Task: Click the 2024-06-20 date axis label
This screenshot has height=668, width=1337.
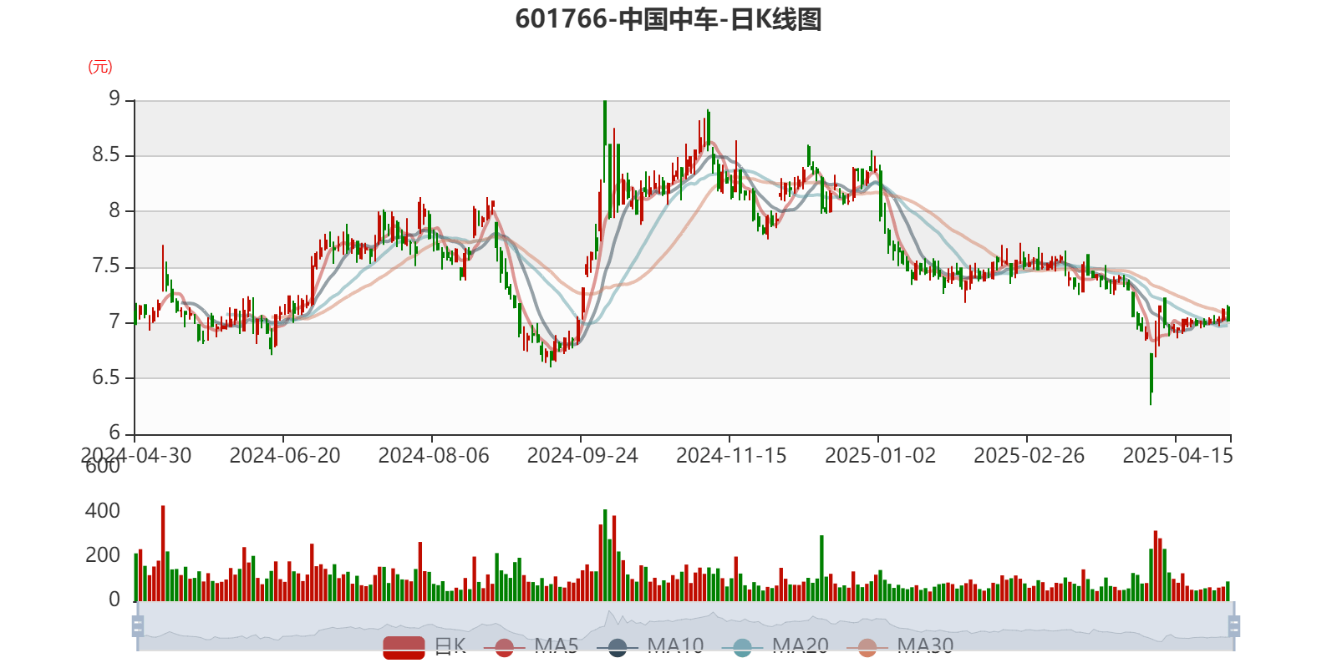Action: [285, 455]
